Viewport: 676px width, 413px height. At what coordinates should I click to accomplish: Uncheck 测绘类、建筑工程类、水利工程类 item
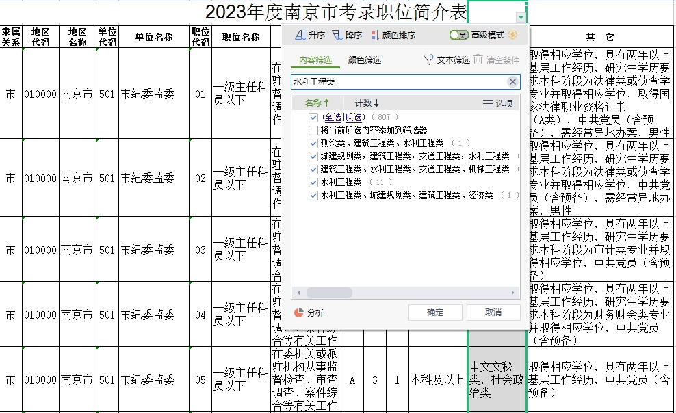click(313, 143)
